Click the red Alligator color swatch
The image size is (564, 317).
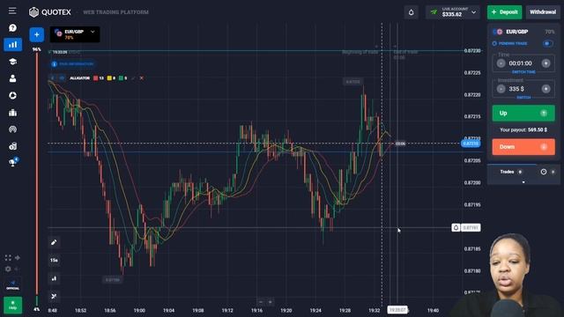click(96, 78)
